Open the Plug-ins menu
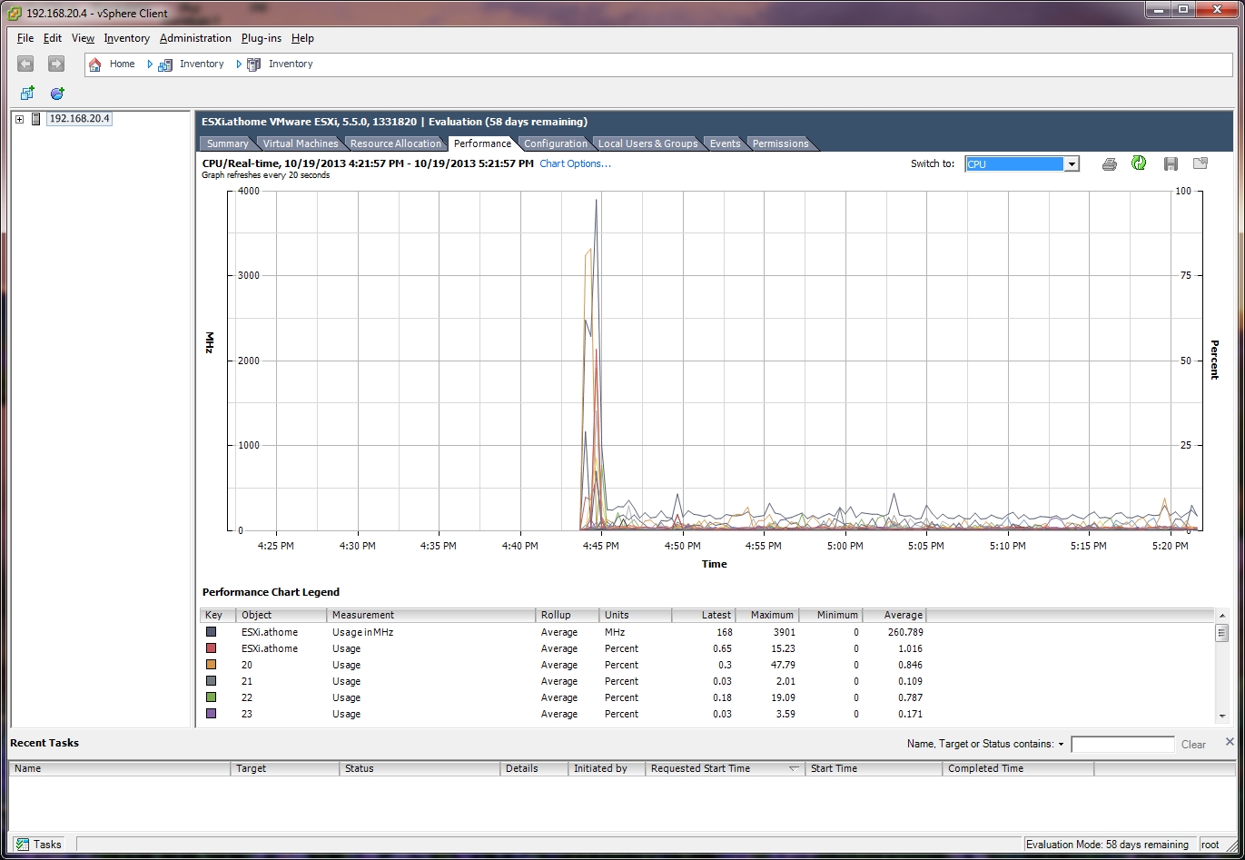 (262, 38)
